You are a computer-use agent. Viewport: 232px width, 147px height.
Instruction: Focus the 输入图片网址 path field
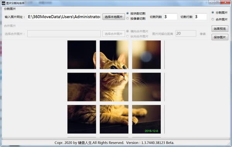64,17
